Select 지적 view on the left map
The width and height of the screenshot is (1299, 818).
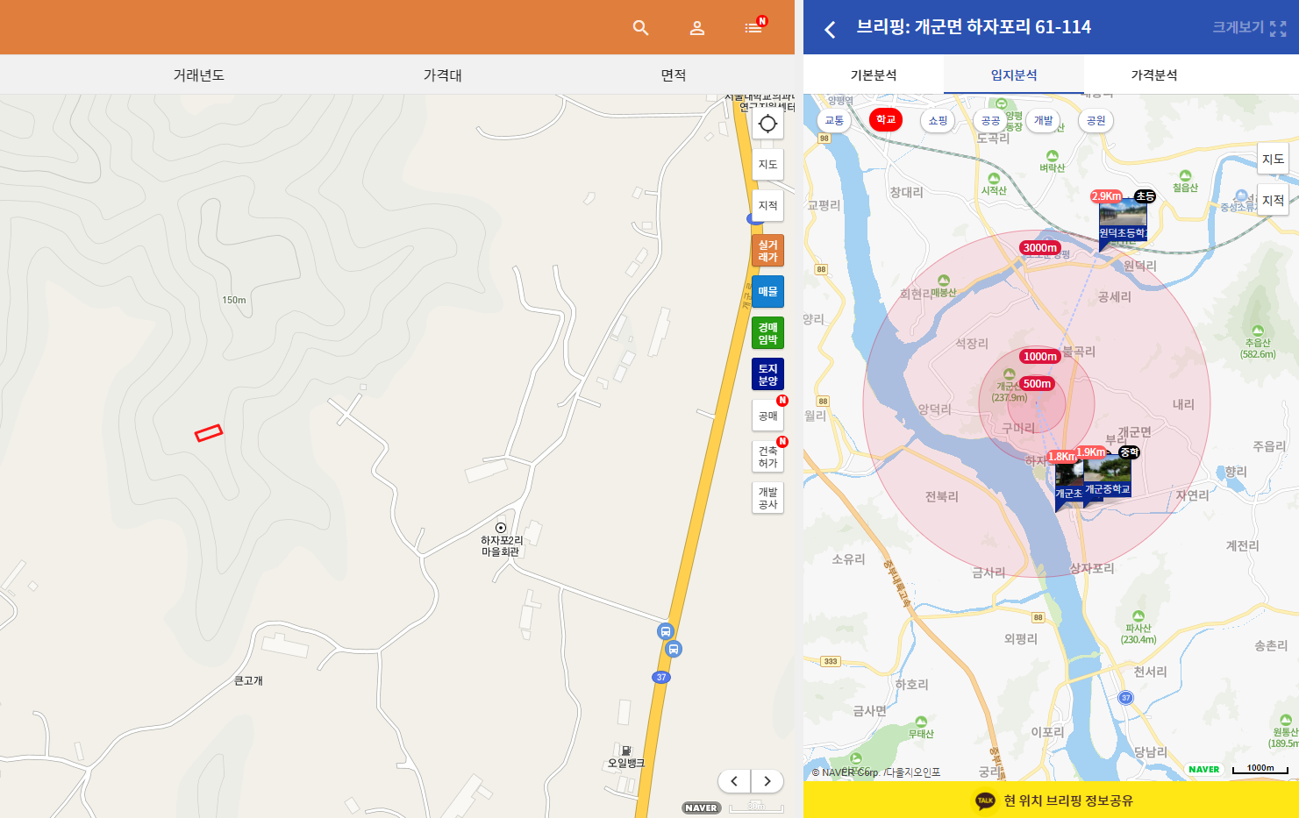tap(767, 205)
